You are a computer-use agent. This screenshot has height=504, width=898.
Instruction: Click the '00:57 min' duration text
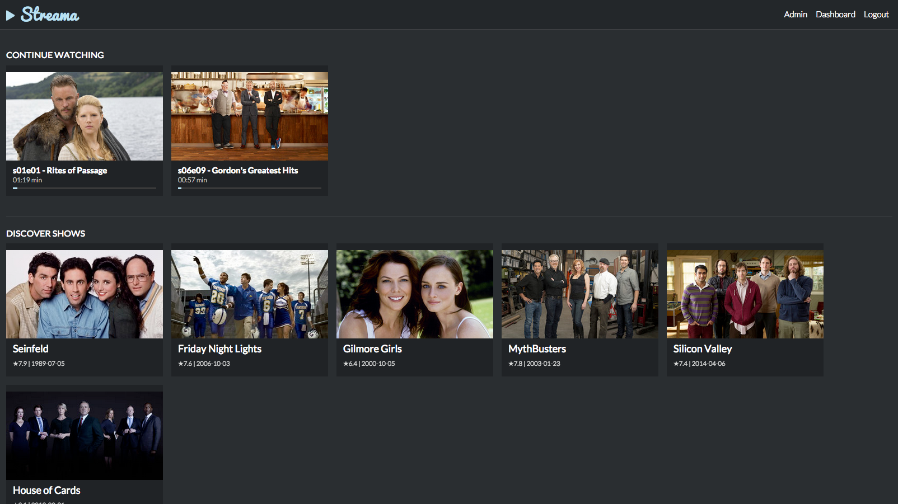[193, 180]
